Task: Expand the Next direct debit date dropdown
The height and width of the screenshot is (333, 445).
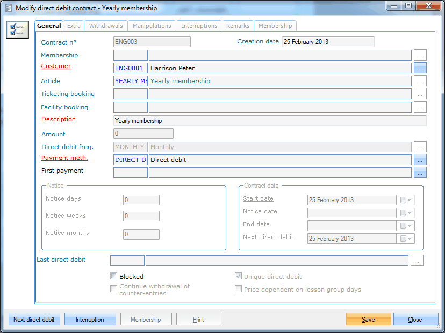Action: pyautogui.click(x=407, y=239)
